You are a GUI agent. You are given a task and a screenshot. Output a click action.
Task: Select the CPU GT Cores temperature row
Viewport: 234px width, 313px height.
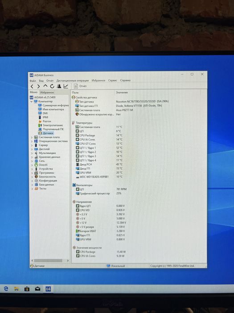tap(99, 144)
